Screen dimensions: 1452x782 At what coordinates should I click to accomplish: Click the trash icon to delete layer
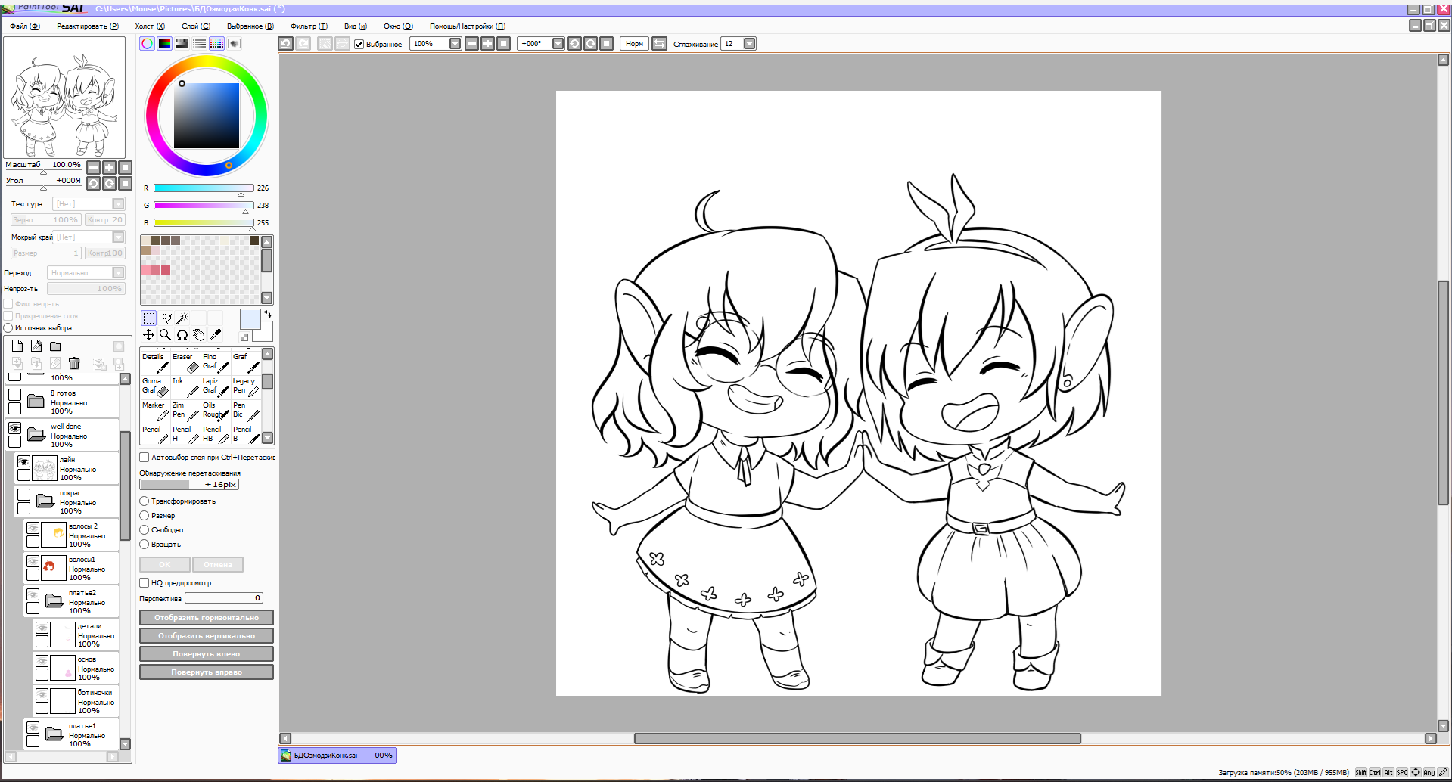point(74,364)
